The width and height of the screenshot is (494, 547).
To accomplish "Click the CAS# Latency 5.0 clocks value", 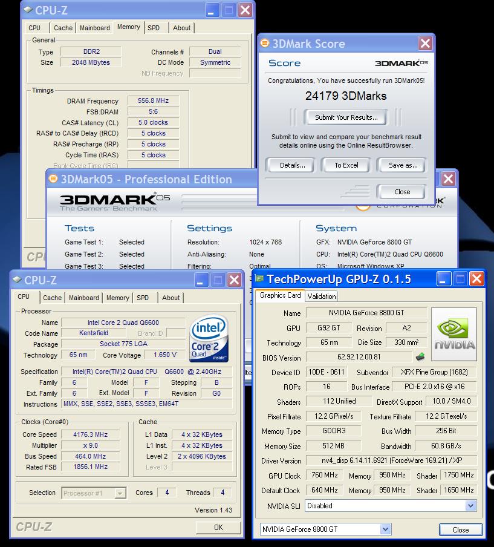I will click(x=154, y=122).
